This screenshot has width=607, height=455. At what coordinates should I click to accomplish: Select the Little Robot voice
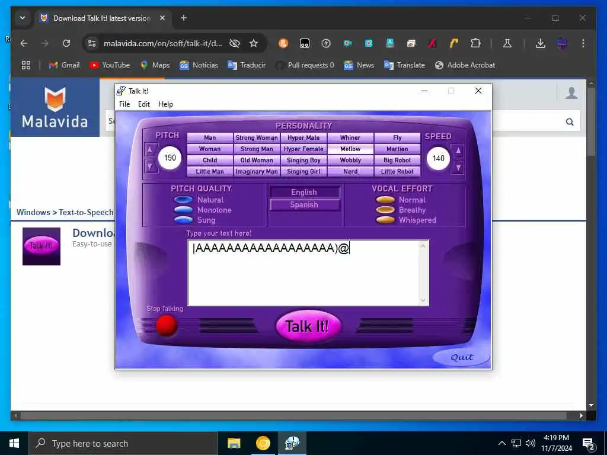397,171
